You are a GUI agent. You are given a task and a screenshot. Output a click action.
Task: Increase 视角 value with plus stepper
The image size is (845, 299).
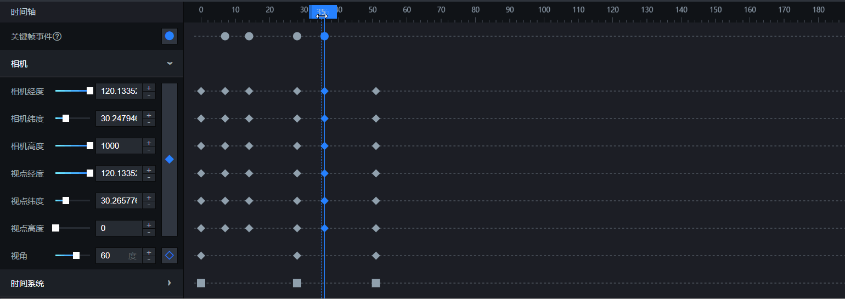[149, 252]
